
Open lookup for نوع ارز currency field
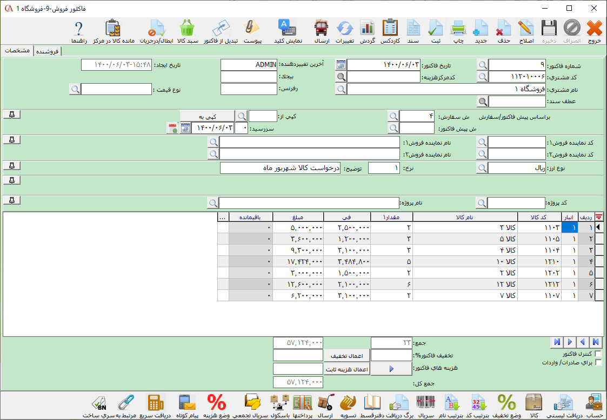pos(482,168)
